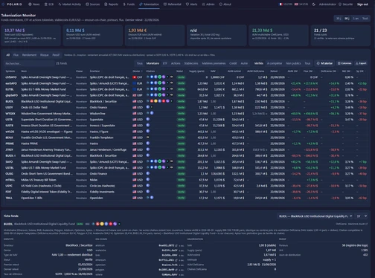The width and height of the screenshot is (375, 278).
Task: Click the yellow chain icon on BUIDL row
Action: pos(156,101)
